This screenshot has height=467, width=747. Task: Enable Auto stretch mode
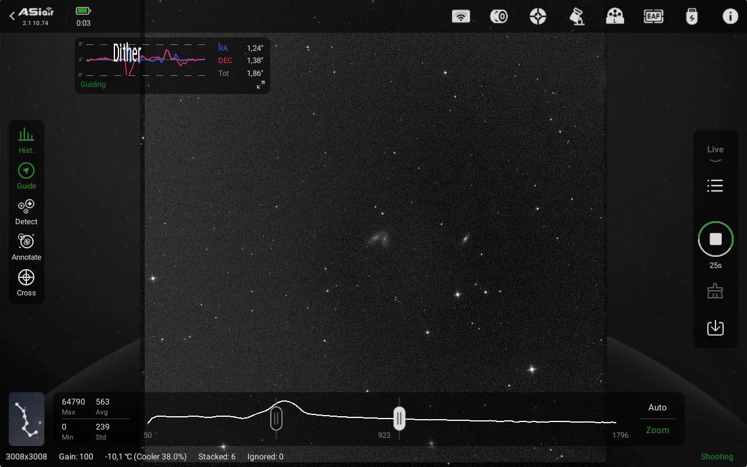[657, 407]
